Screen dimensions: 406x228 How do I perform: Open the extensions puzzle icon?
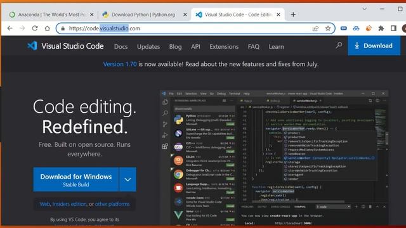[x=381, y=28]
